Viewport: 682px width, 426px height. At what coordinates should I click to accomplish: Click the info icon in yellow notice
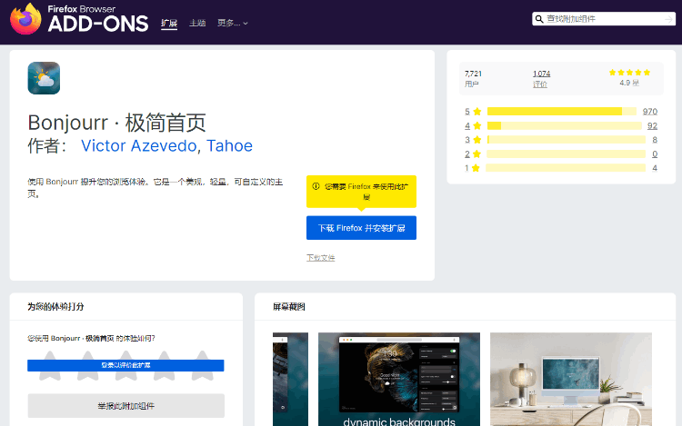point(316,186)
